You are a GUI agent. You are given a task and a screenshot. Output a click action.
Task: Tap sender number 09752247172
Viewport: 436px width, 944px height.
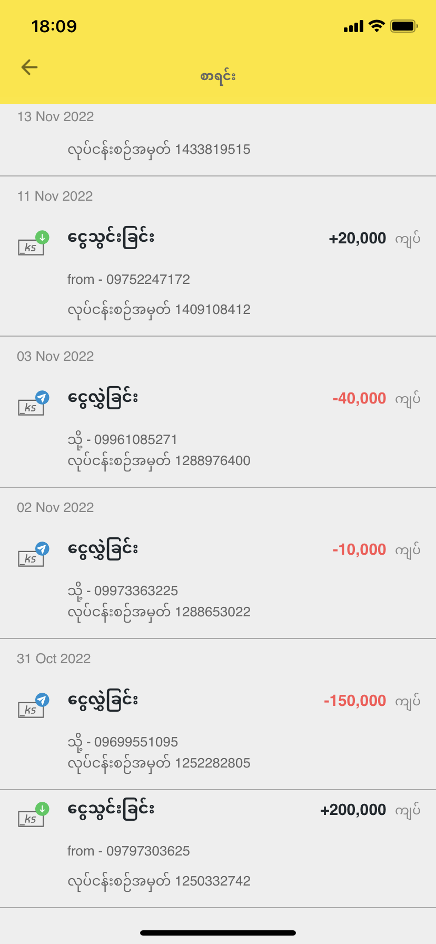click(128, 279)
